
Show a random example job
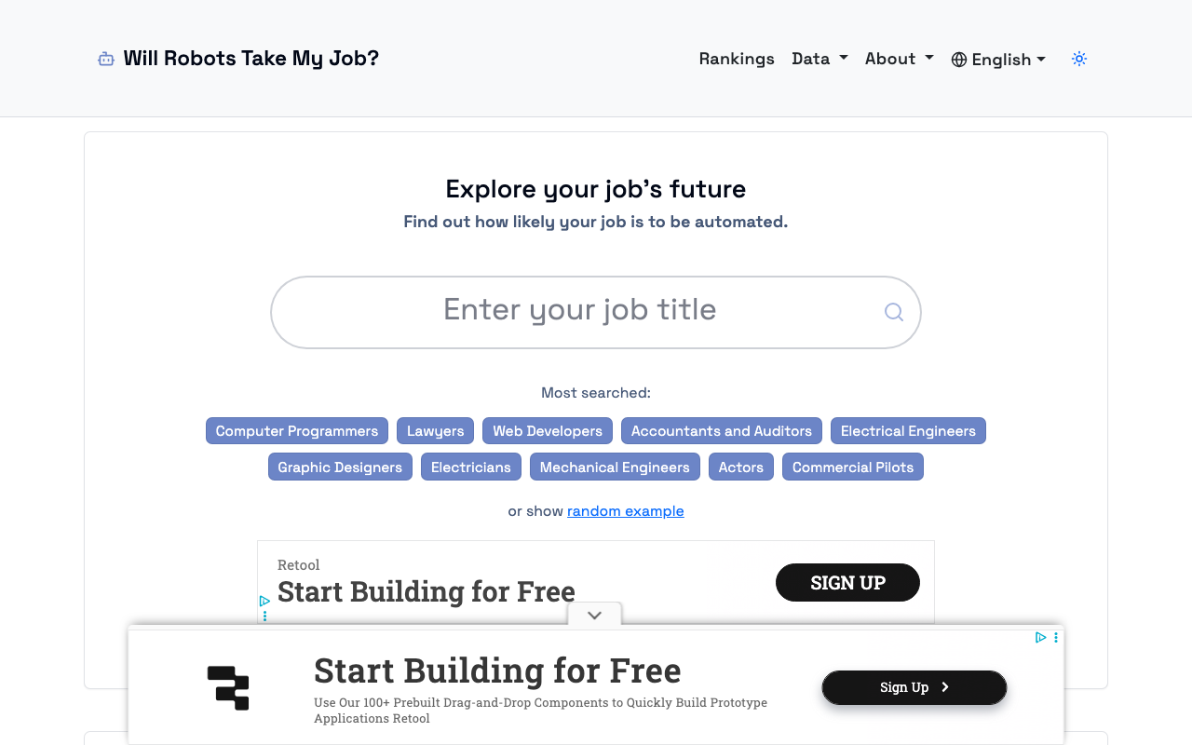coord(625,511)
